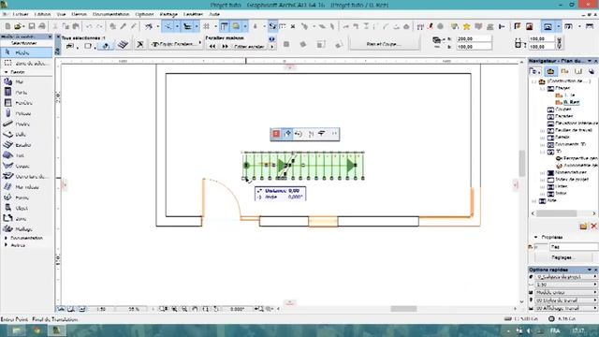Screen dimensions: 599x337
Task: Select the Zone tool
Action: [26, 218]
